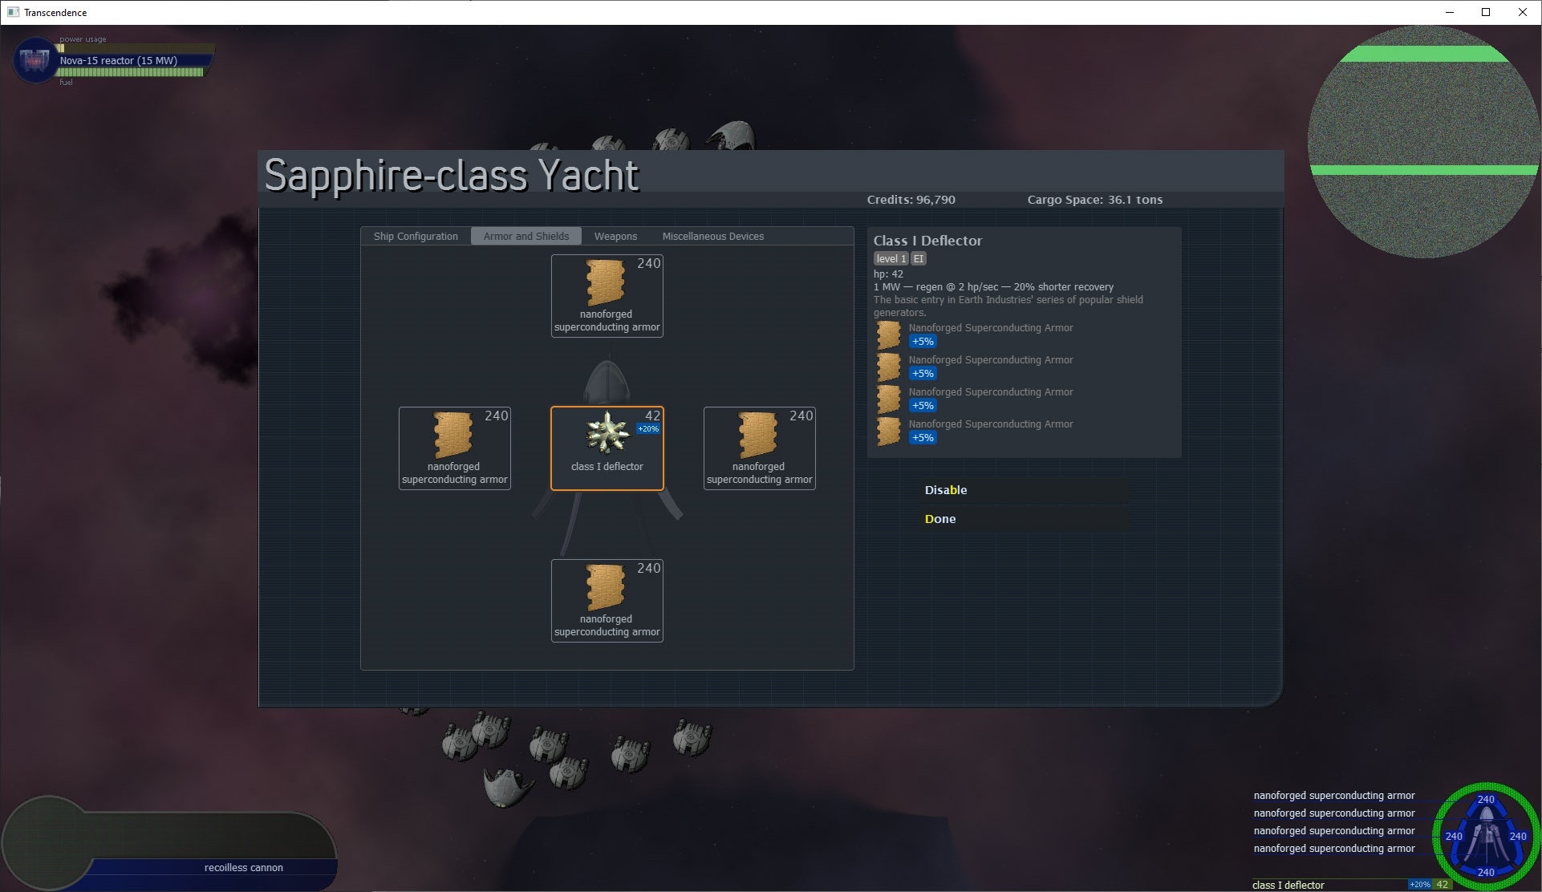Click the level 1 tag
The height and width of the screenshot is (892, 1542).
(x=891, y=258)
